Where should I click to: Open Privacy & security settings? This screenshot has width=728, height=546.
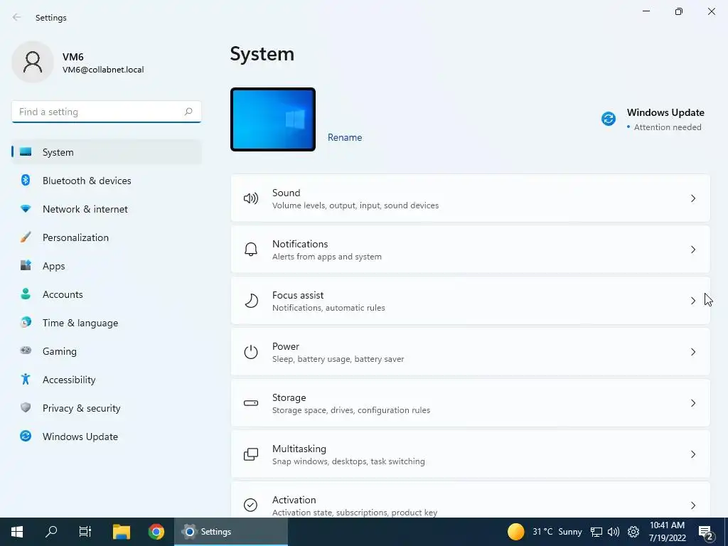(107, 408)
